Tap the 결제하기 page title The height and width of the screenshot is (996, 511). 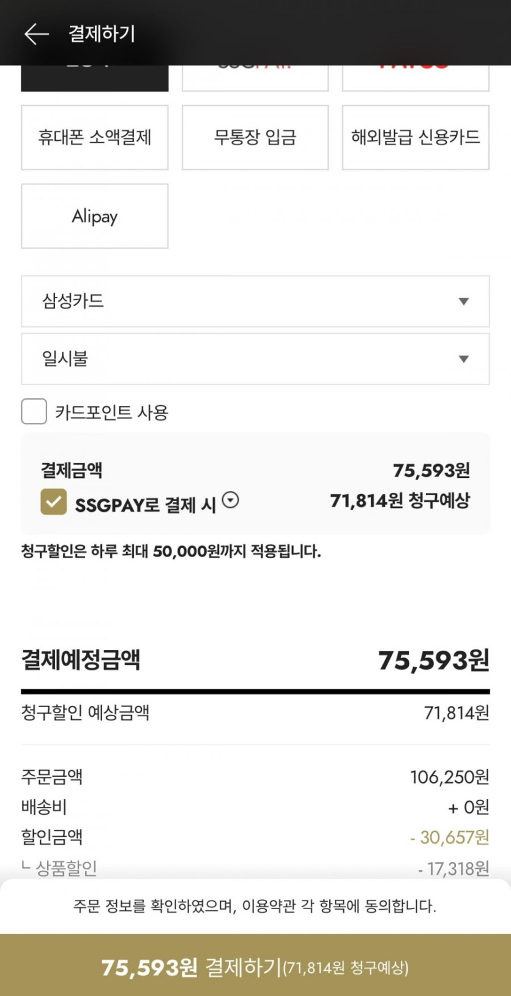pos(102,34)
